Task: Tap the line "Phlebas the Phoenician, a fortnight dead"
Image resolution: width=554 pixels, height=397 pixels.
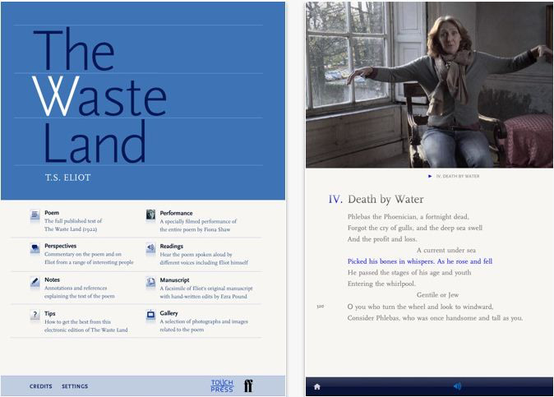Action: (408, 216)
